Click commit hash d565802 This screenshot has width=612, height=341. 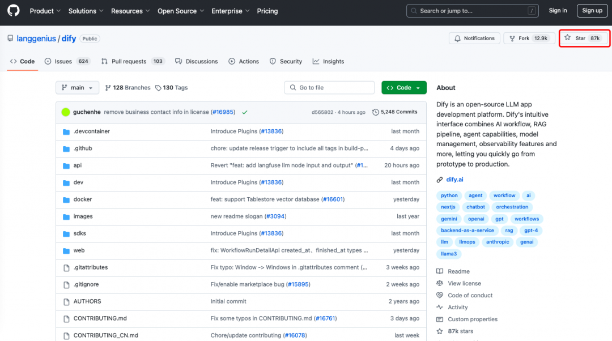pyautogui.click(x=322, y=112)
